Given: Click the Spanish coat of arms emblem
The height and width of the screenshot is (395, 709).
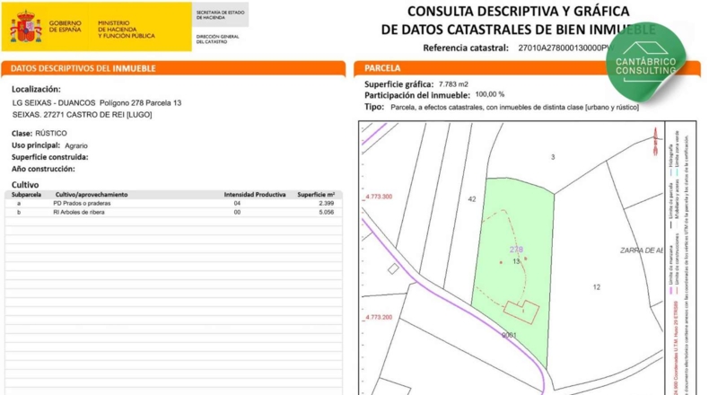Looking at the screenshot, I should (26, 27).
